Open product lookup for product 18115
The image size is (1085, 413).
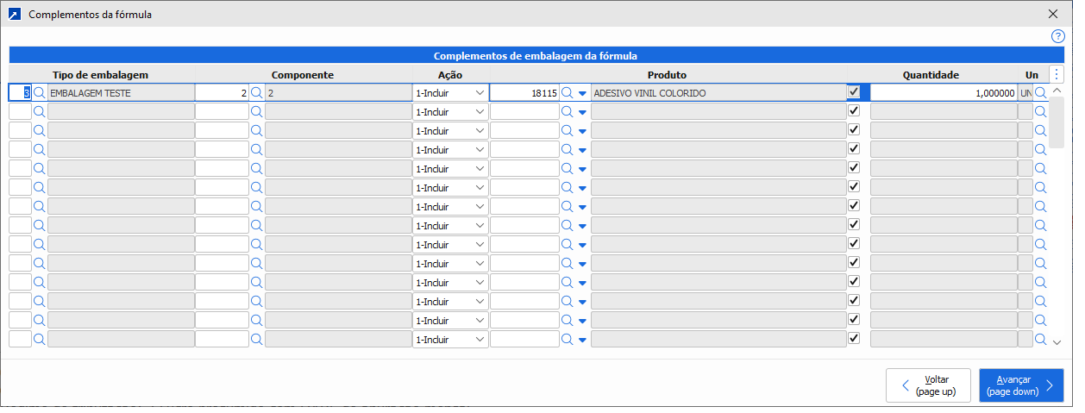click(567, 92)
